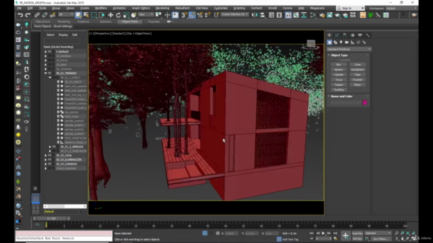Open Select by Name dialog icon
Viewport: 433px width, 243px height.
pos(86,15)
